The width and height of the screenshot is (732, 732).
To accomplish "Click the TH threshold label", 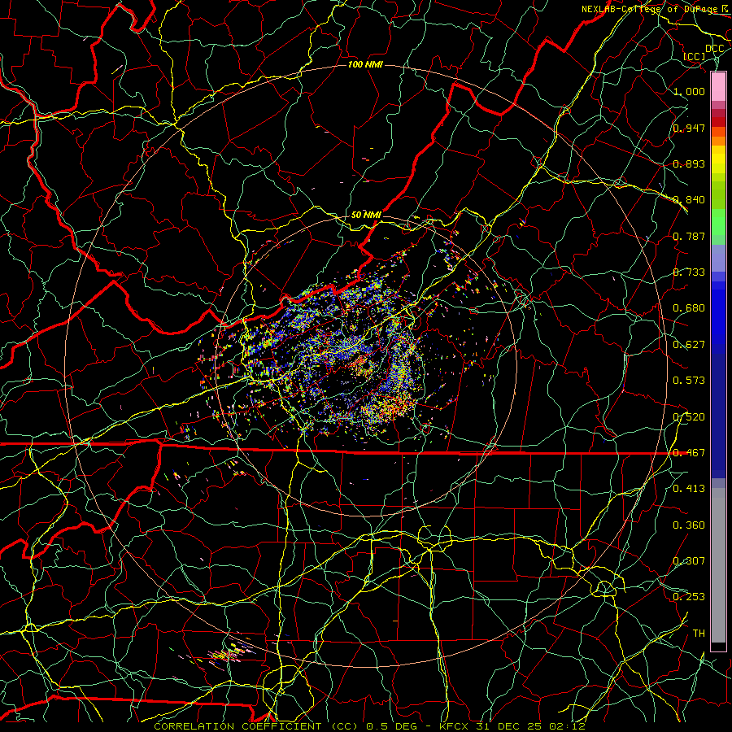I will tap(699, 634).
